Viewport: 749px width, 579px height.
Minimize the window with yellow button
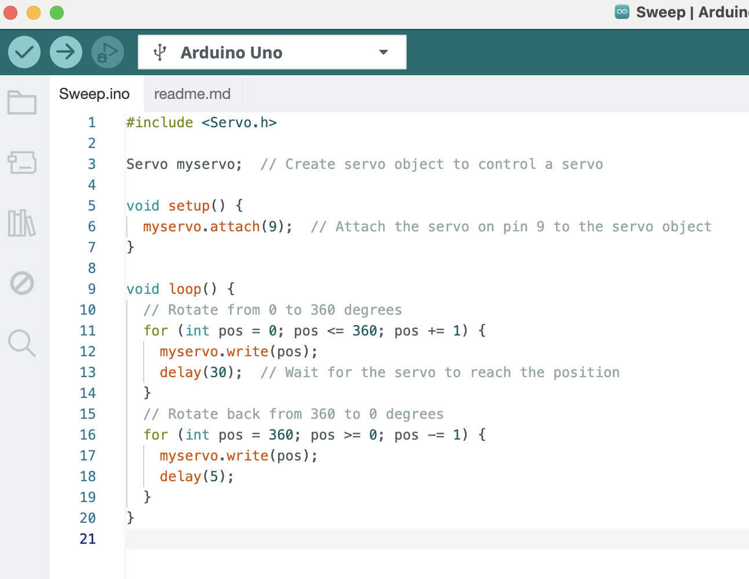pos(34,12)
